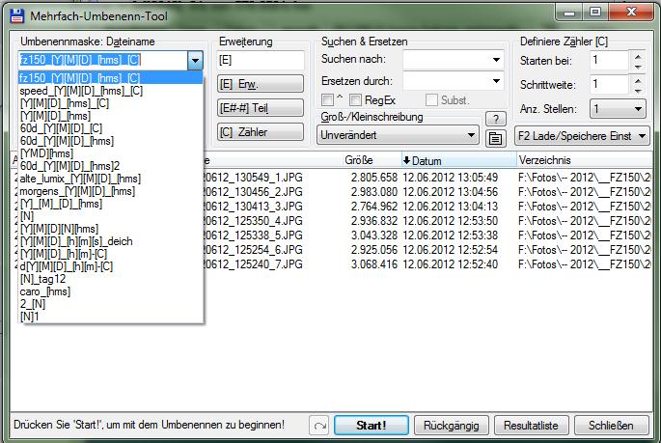Choose the 'caro_[hms]' mask entry
Image resolution: width=661 pixels, height=443 pixels.
coord(44,291)
